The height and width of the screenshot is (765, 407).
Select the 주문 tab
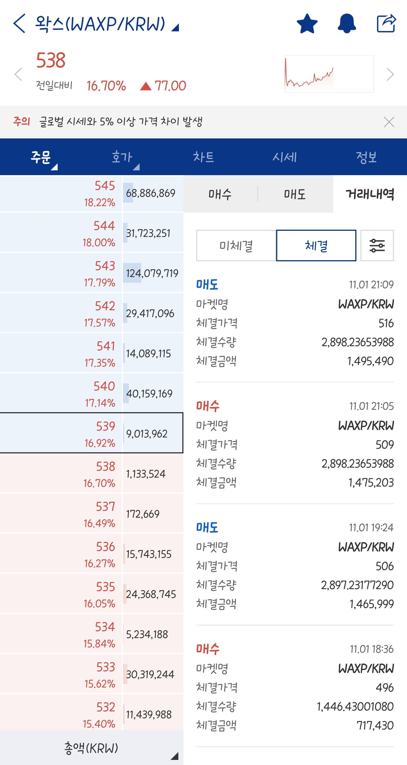(41, 157)
